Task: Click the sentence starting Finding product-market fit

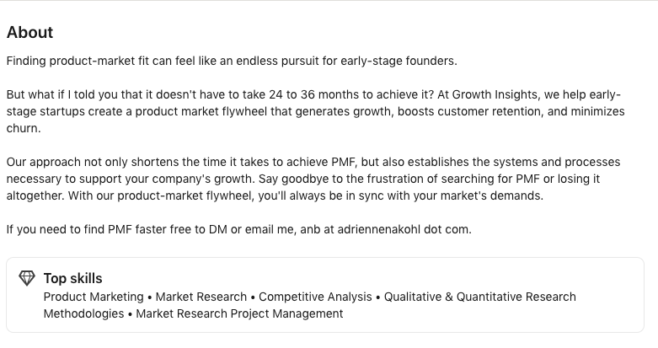Action: [x=232, y=61]
